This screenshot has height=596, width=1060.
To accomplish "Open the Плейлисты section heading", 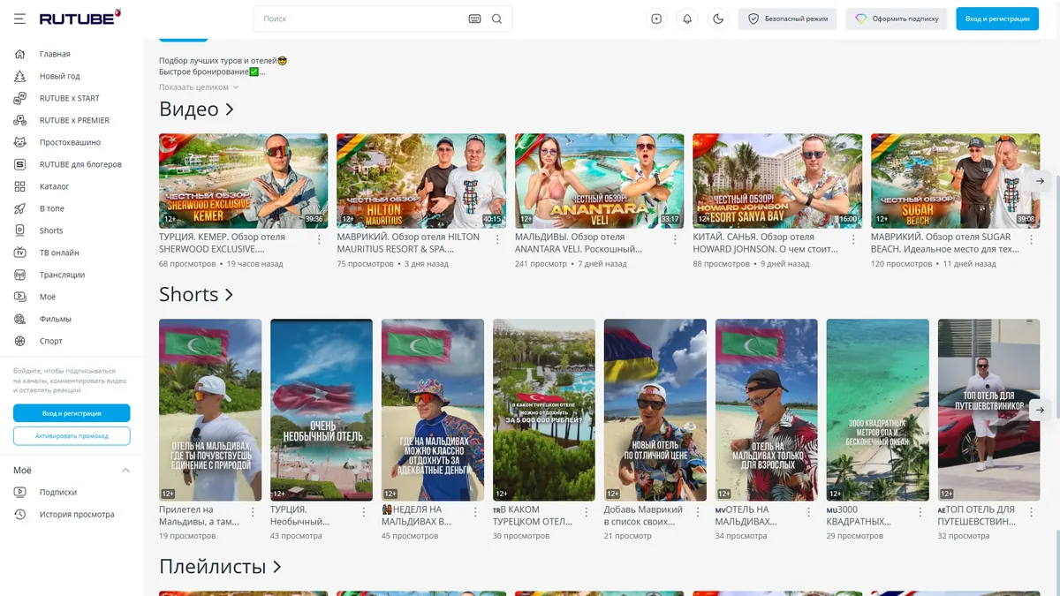I will pos(220,567).
